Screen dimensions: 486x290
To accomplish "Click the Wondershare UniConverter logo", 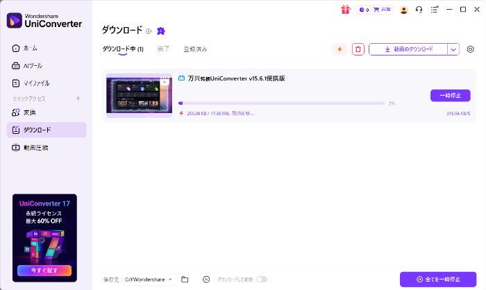I will (x=44, y=20).
